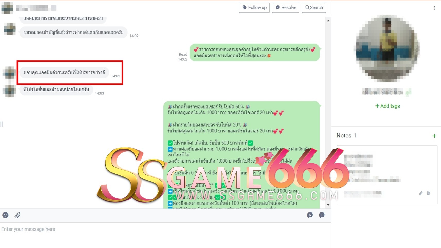Click the contact avatar in chat header
The width and height of the screenshot is (441, 248).
[x=7, y=8]
